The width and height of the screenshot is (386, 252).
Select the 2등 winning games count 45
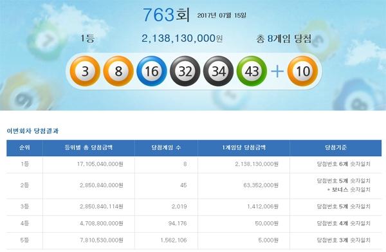click(x=183, y=185)
